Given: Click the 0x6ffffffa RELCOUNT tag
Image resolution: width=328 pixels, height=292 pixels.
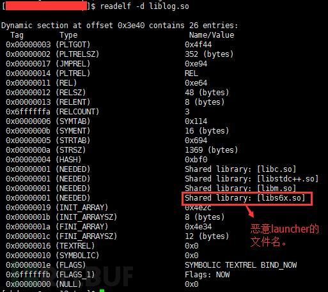Looking at the screenshot, I should pyautogui.click(x=28, y=112).
